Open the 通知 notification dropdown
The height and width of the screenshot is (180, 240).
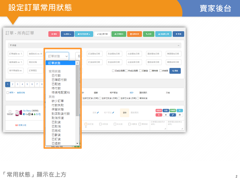pos(67,34)
